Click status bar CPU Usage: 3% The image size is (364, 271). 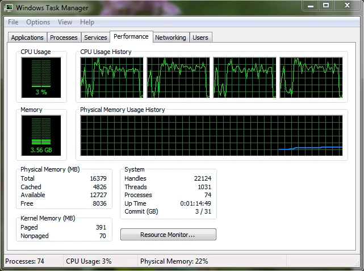coord(89,261)
